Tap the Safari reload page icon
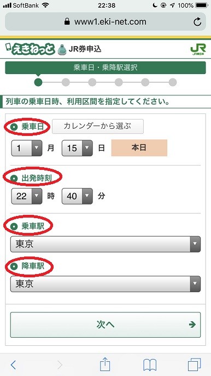 (197, 22)
